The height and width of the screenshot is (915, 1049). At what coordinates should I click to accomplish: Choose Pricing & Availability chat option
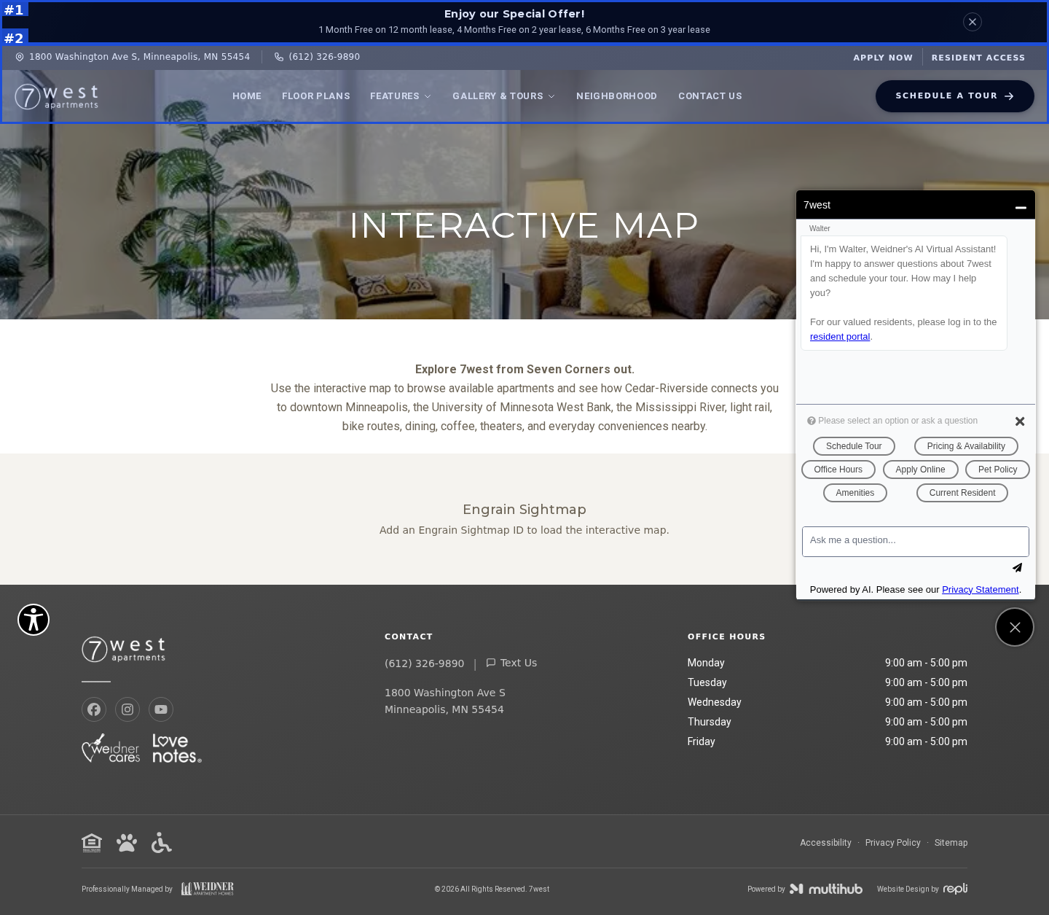pos(966,446)
